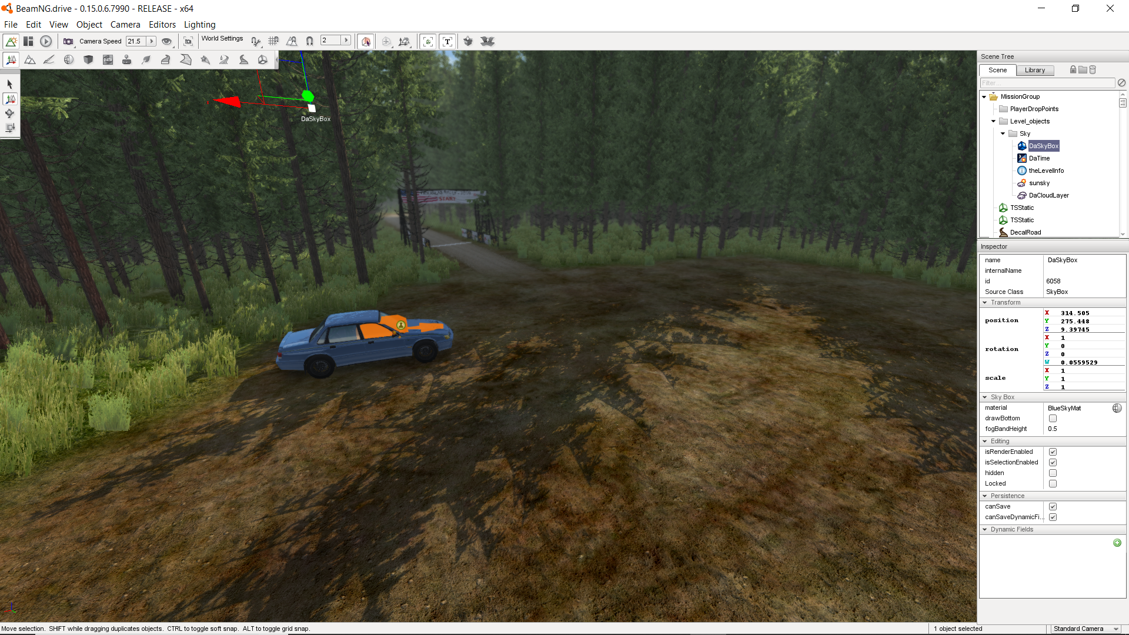Open the Forest Editor leaf icon

pos(146,60)
